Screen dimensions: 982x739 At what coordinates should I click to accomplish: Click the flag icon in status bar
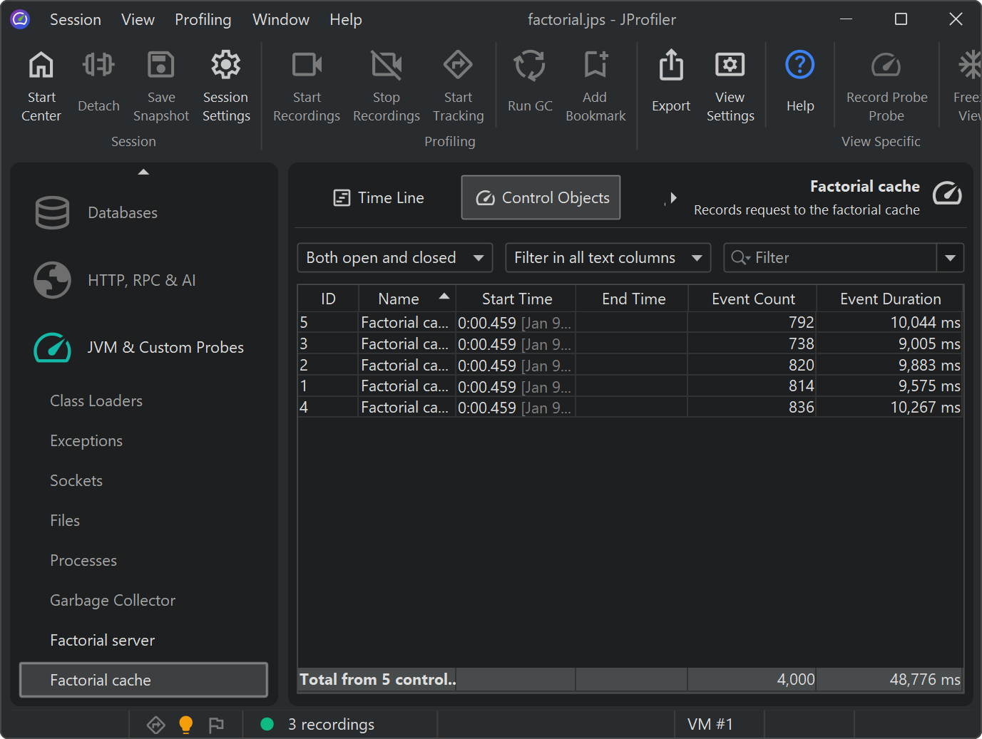click(216, 725)
